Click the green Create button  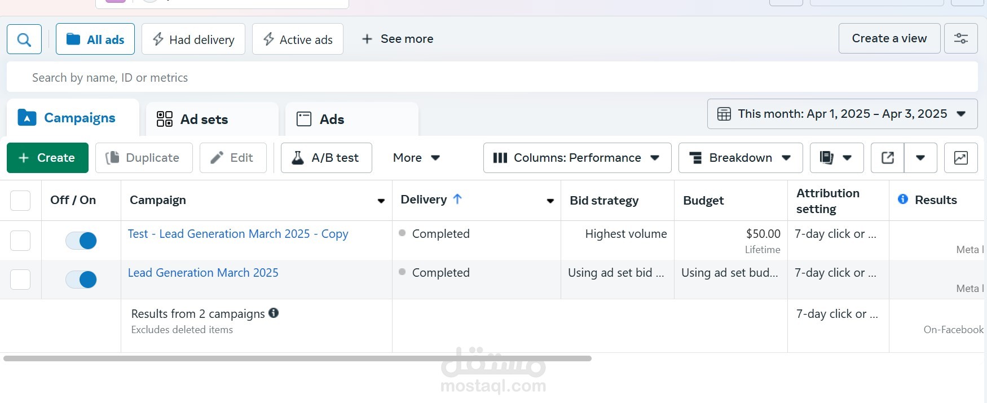[x=47, y=158]
